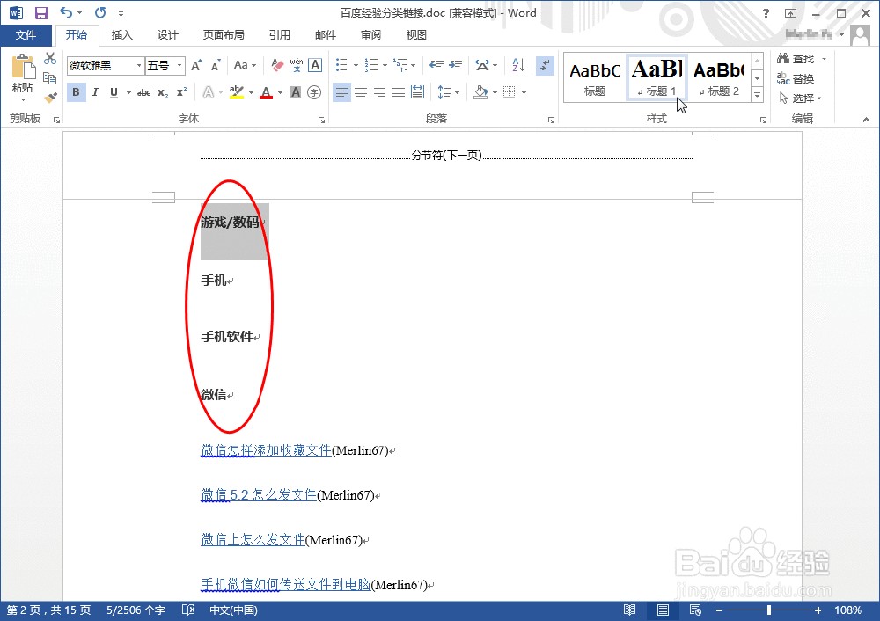
Task: Toggle Align Left
Action: click(341, 92)
